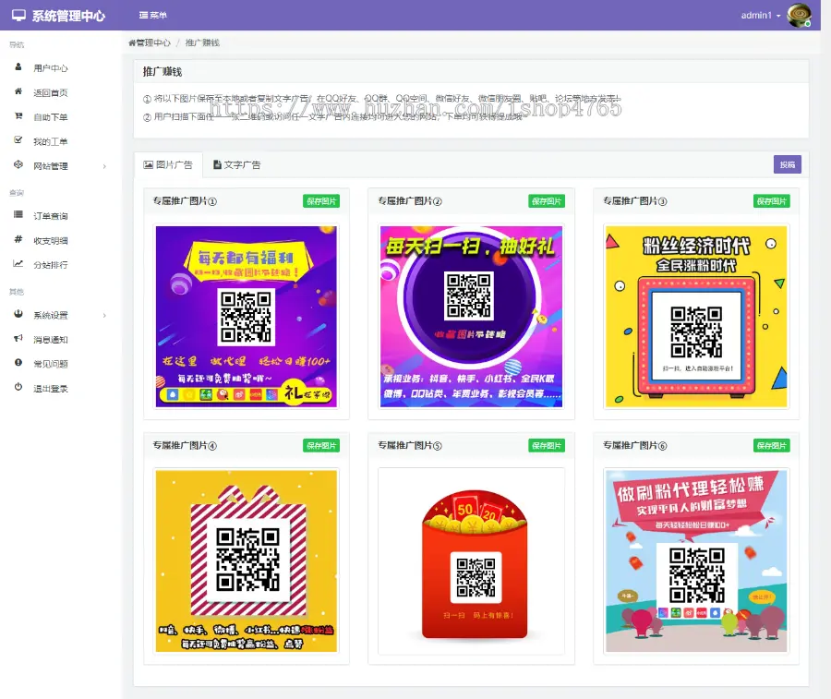Open 用户中心 in the sidebar
The height and width of the screenshot is (699, 831).
51,68
